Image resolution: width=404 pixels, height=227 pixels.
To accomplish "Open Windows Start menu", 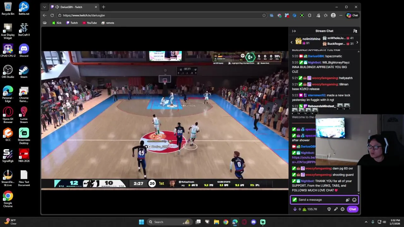I will (x=141, y=222).
